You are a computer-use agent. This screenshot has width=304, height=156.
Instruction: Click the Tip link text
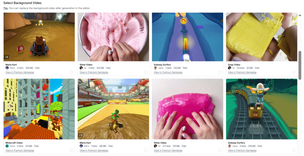pyautogui.click(x=6, y=8)
